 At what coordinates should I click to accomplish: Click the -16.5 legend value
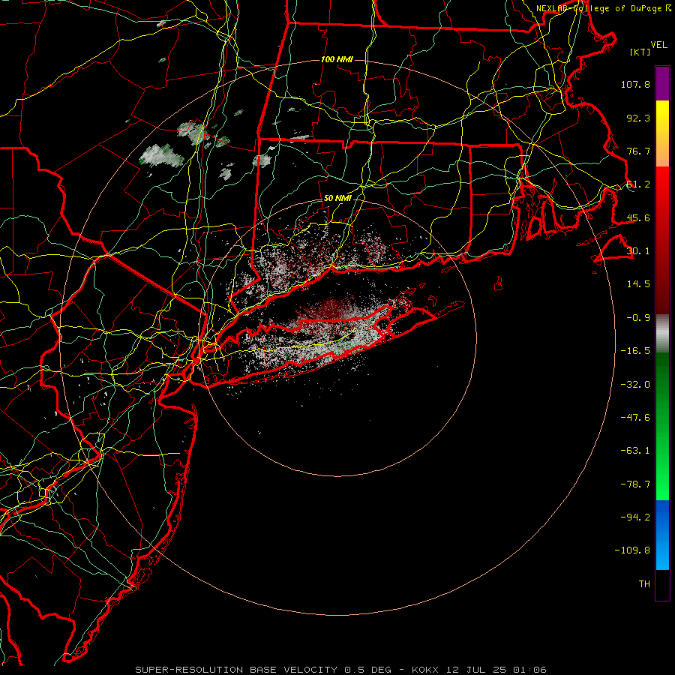coord(635,351)
